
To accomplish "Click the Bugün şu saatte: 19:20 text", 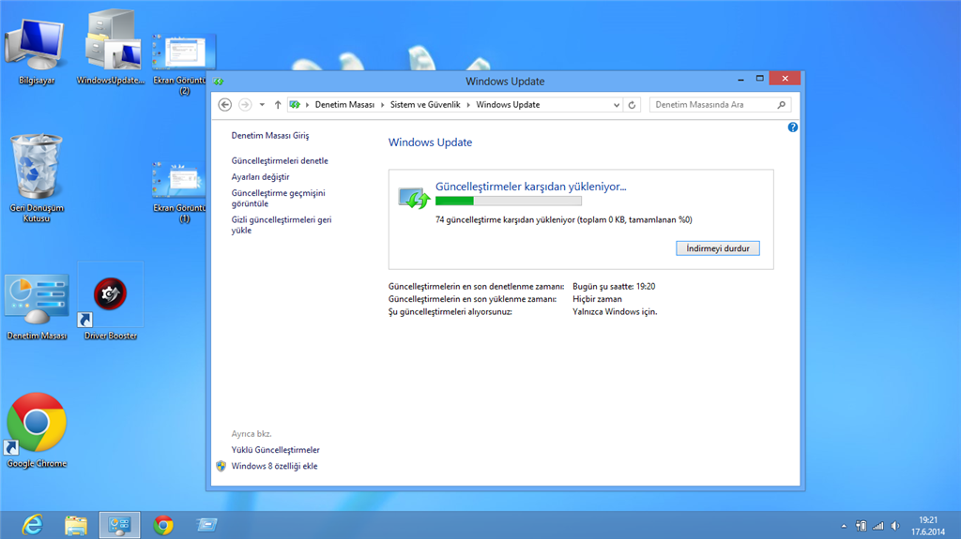I will pyautogui.click(x=614, y=286).
